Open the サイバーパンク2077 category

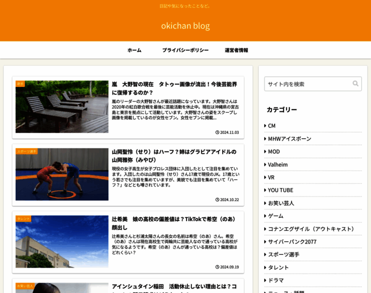click(x=292, y=242)
